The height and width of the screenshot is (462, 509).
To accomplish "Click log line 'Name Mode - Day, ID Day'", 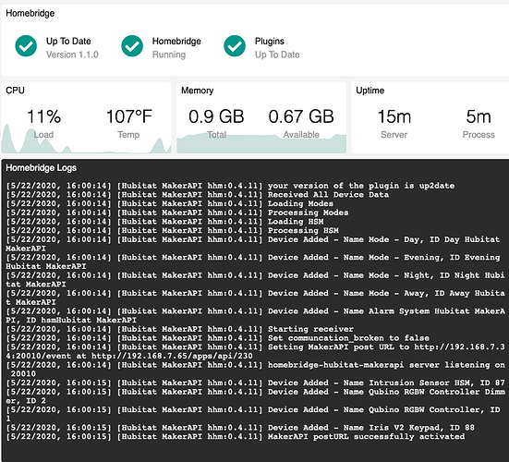I will (253, 244).
